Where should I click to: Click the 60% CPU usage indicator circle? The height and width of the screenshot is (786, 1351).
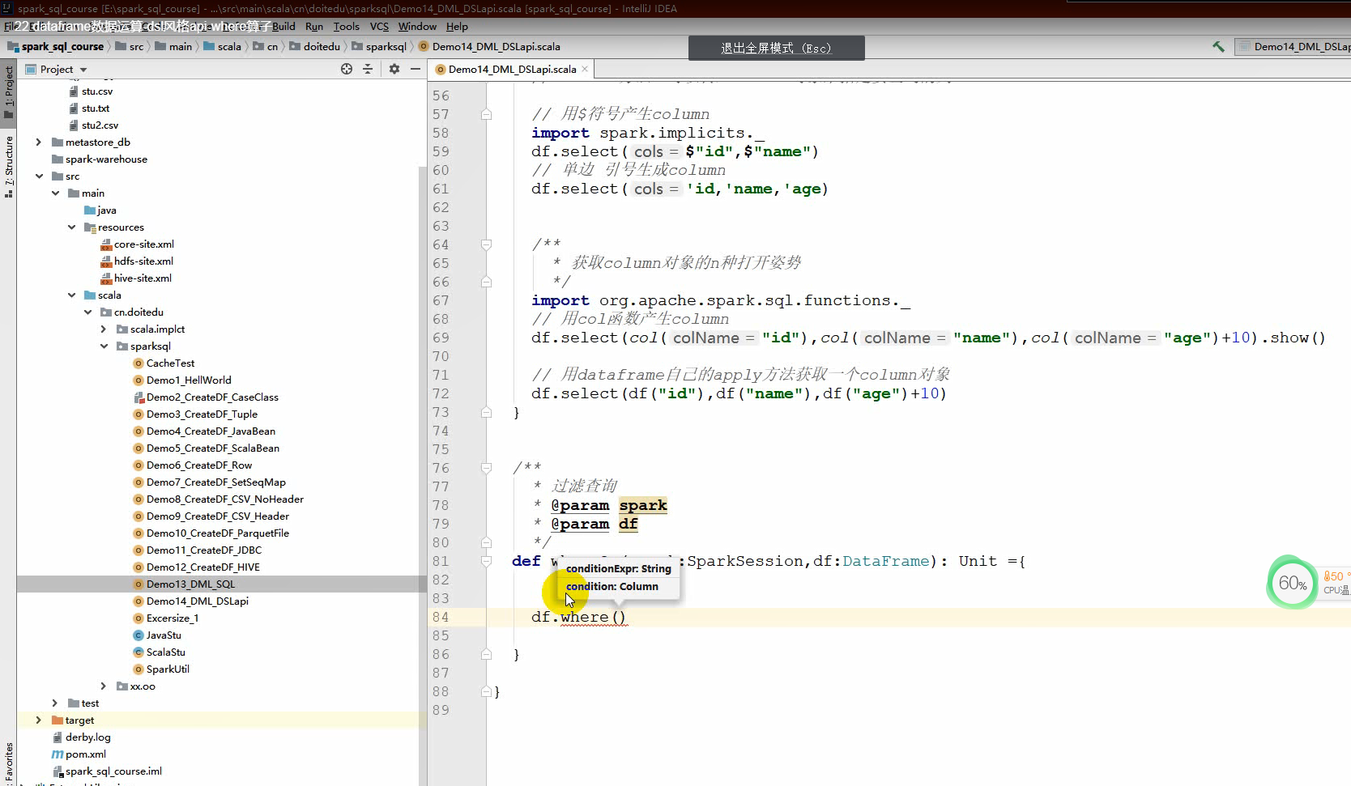[x=1291, y=583]
